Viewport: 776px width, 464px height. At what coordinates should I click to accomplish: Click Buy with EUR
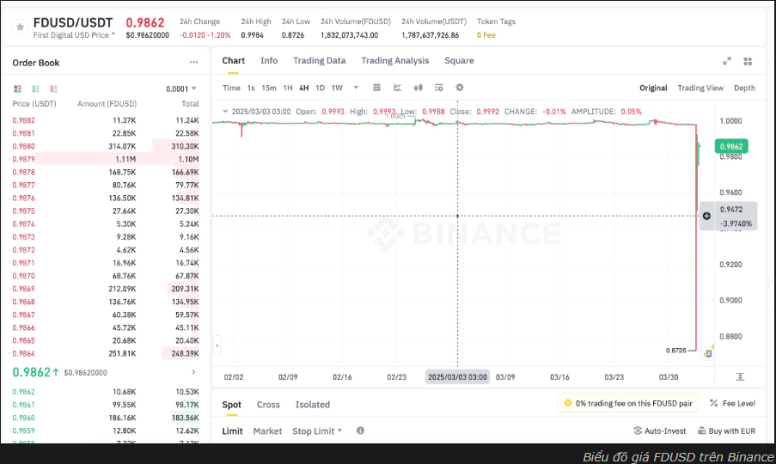pyautogui.click(x=726, y=430)
